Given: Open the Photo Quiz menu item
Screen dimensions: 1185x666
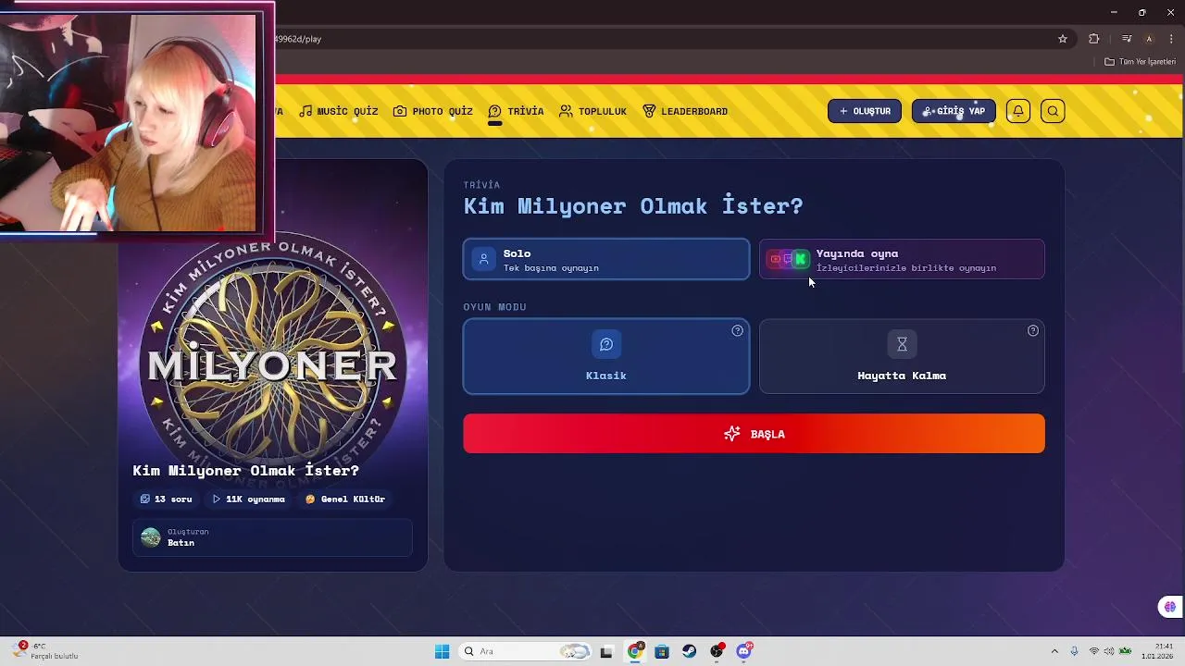Looking at the screenshot, I should (433, 111).
